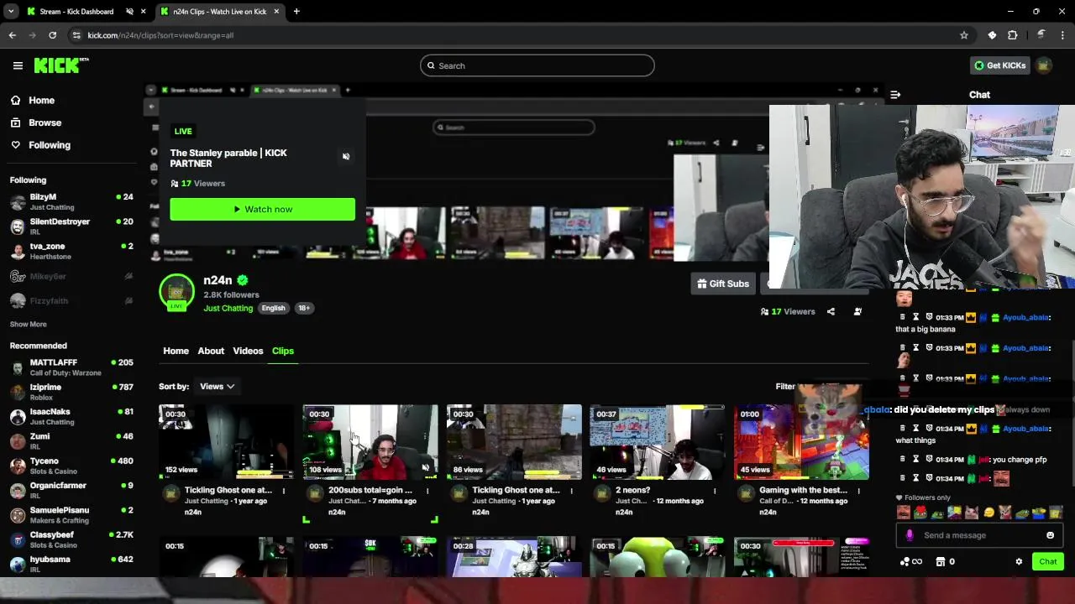The width and height of the screenshot is (1075, 604).
Task: Open the 200subs total clip thumbnail
Action: coord(370,442)
